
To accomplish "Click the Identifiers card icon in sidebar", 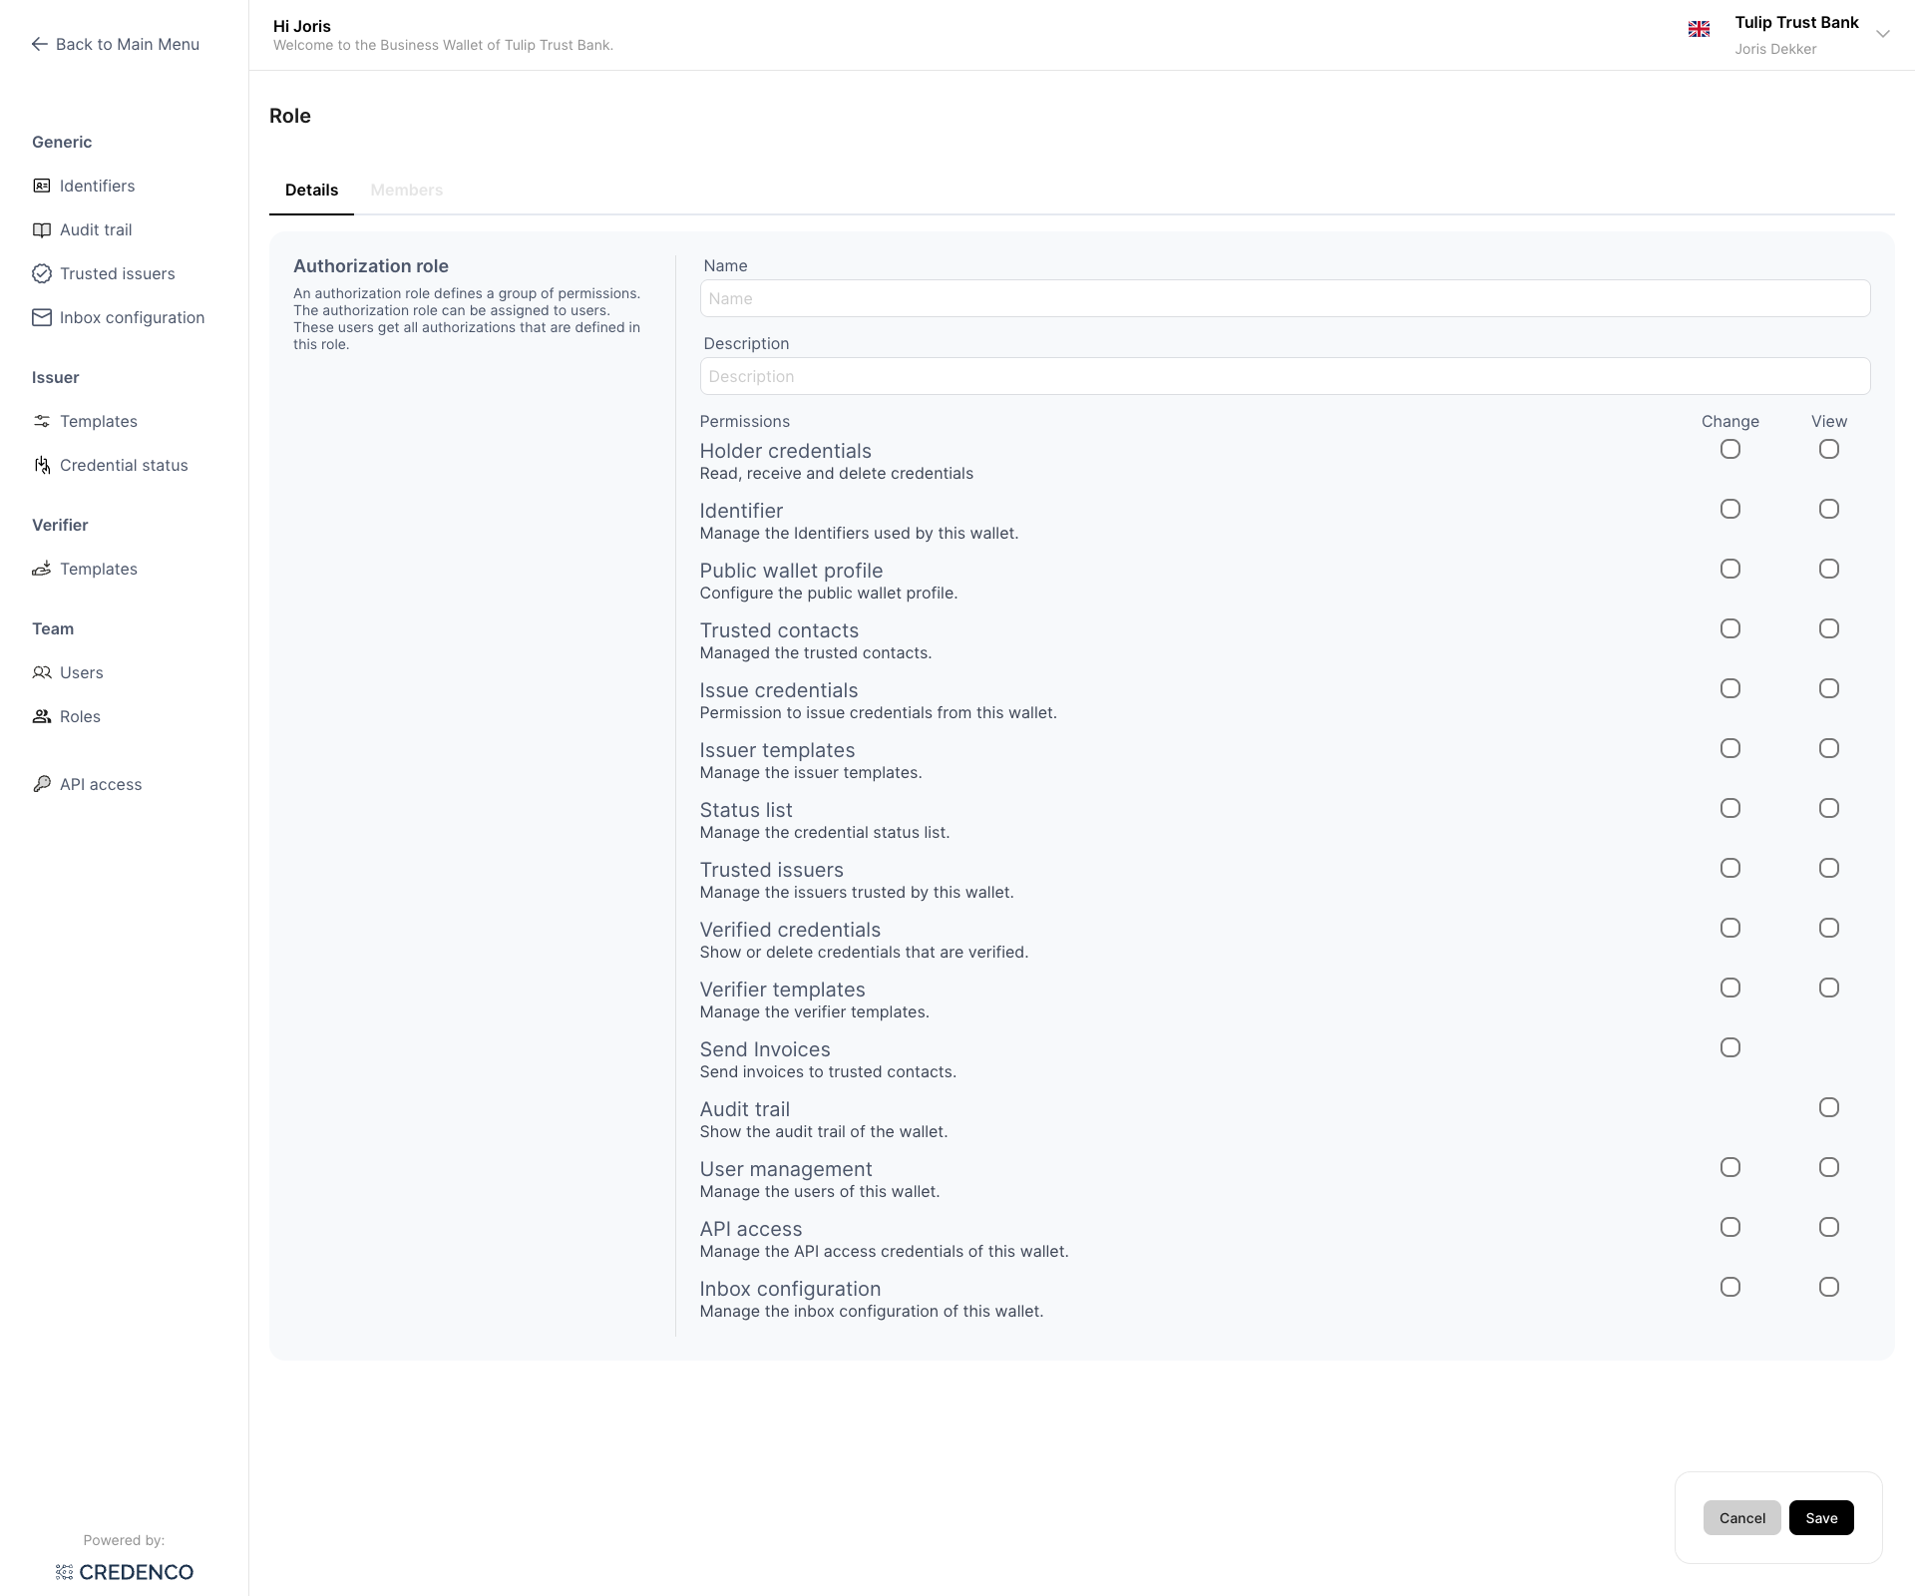I will coord(42,186).
